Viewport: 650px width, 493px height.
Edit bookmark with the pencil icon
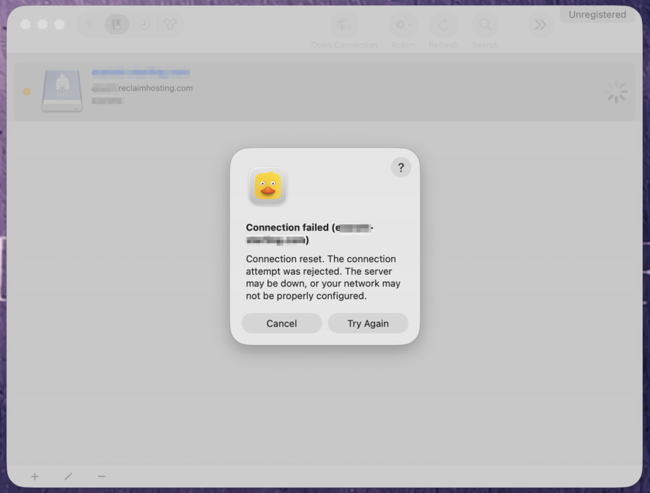click(69, 477)
